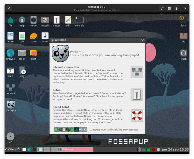
Task: Switch to the first virtual desktop
Action: pyautogui.click(x=40, y=149)
